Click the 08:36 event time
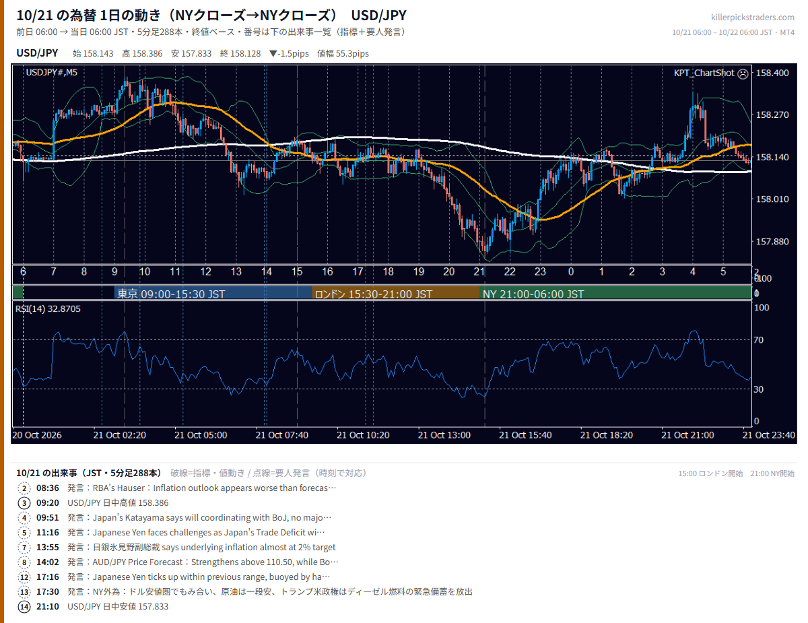The height and width of the screenshot is (623, 808). point(48,488)
